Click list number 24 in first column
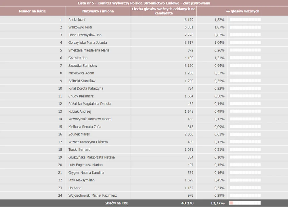 (x=60, y=195)
